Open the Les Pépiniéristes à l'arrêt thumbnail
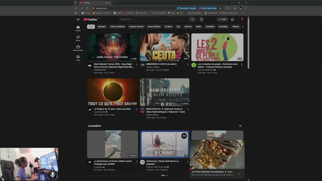This screenshot has height=181, width=322. pyautogui.click(x=165, y=144)
